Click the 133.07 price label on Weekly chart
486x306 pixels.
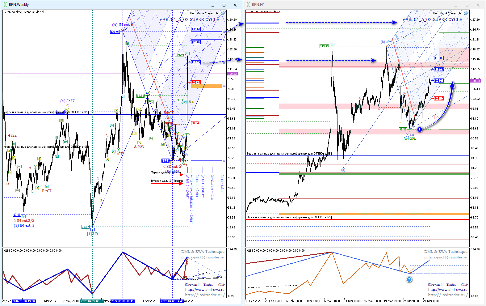115,32
